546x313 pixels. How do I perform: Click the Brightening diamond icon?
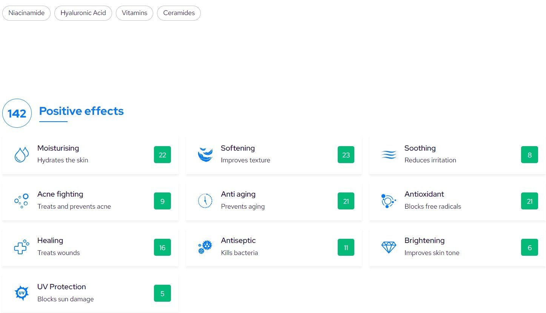point(389,247)
